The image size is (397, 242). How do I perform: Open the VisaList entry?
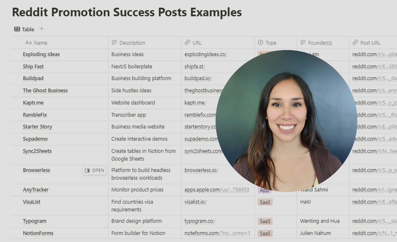32,202
